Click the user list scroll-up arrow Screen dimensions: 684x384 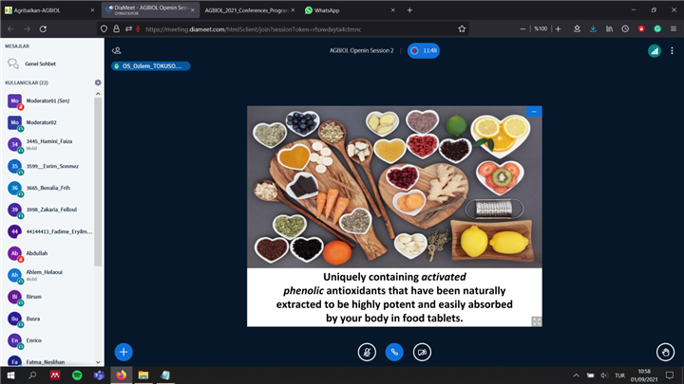pyautogui.click(x=98, y=94)
